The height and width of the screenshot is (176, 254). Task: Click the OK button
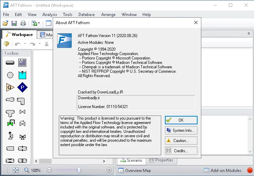[x=181, y=120]
